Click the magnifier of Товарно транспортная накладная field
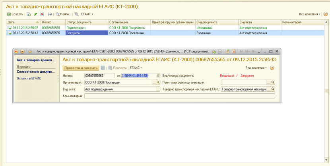 pos(273,89)
